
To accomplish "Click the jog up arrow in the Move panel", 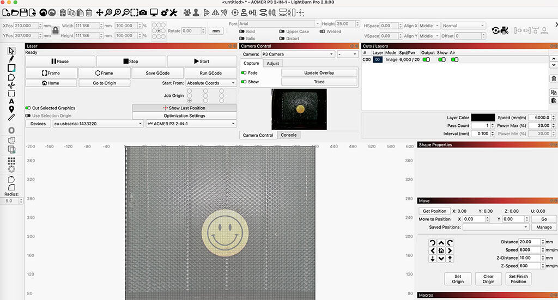I will tap(441, 243).
